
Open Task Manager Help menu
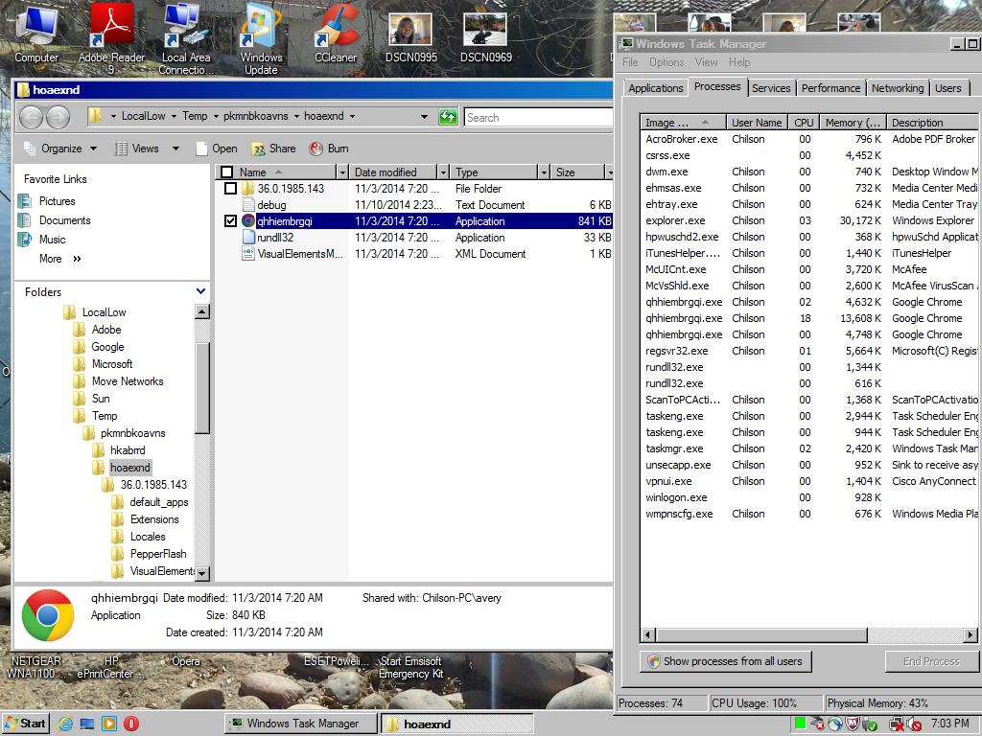coord(739,62)
